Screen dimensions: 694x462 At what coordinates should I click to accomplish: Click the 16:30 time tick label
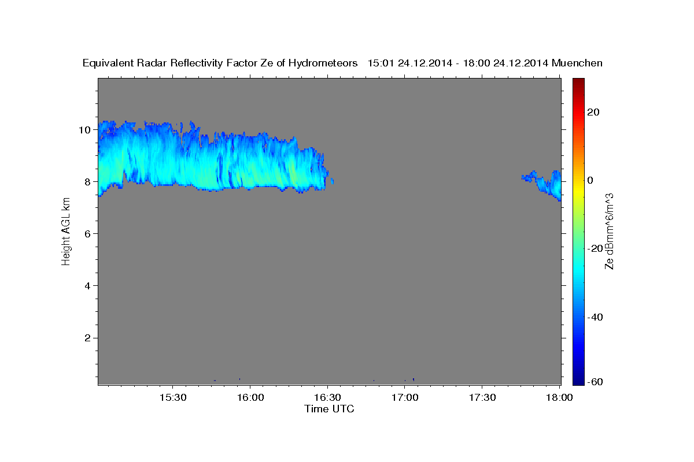click(x=327, y=398)
